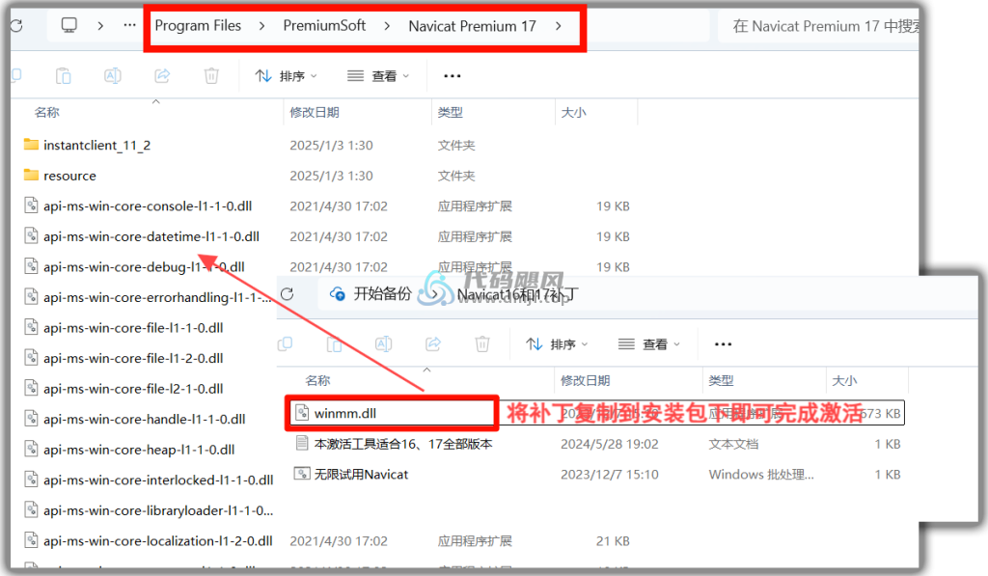Click Paste icon in back window toolbar
This screenshot has height=576, width=988.
[63, 75]
